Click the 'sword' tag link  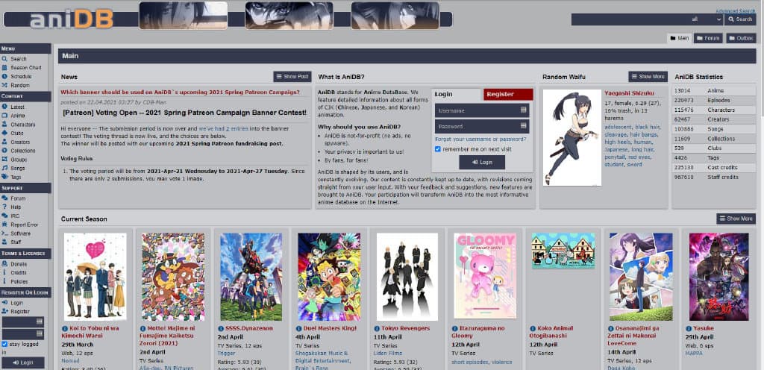[635, 165]
